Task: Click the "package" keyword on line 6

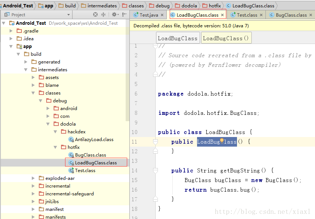Action: point(171,94)
